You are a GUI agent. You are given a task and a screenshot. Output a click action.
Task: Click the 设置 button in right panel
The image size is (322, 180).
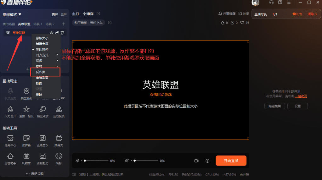pos(297,106)
